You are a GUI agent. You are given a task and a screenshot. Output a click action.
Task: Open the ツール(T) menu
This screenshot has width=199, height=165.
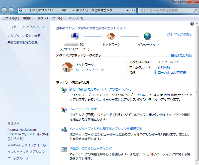(x=58, y=18)
